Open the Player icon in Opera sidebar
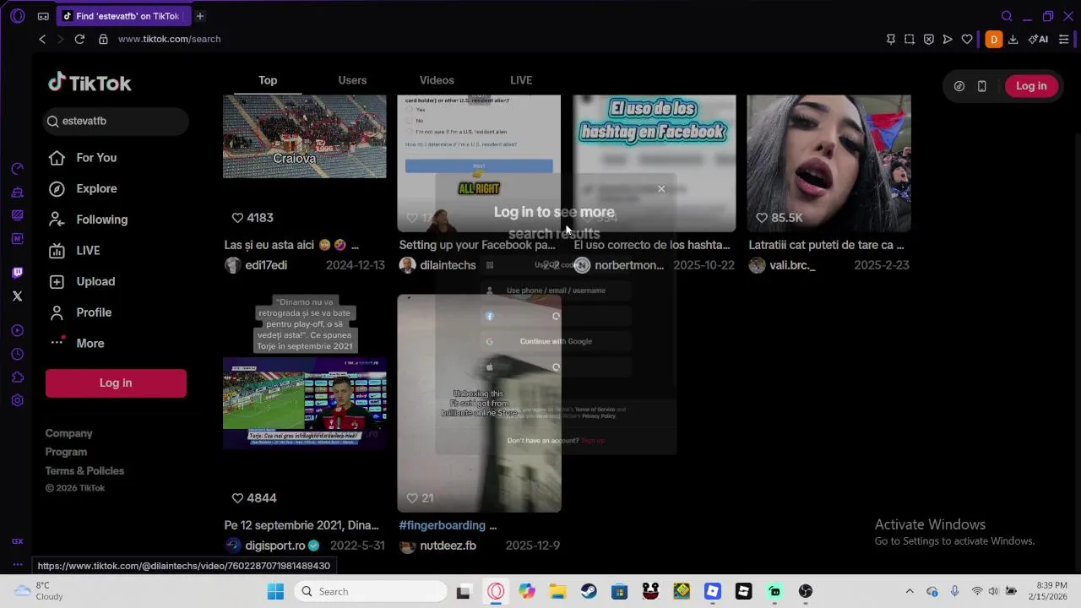Screen dimensions: 1081x608 pos(17,330)
